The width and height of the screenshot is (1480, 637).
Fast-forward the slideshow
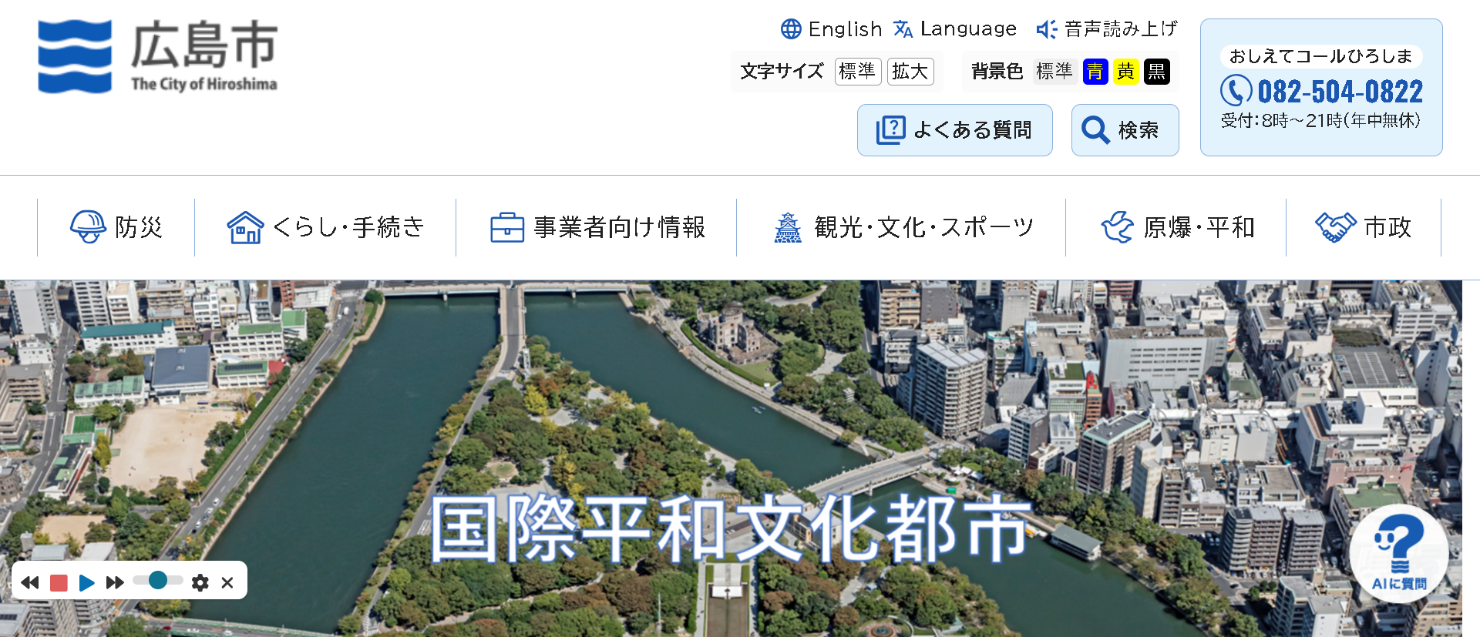click(115, 582)
